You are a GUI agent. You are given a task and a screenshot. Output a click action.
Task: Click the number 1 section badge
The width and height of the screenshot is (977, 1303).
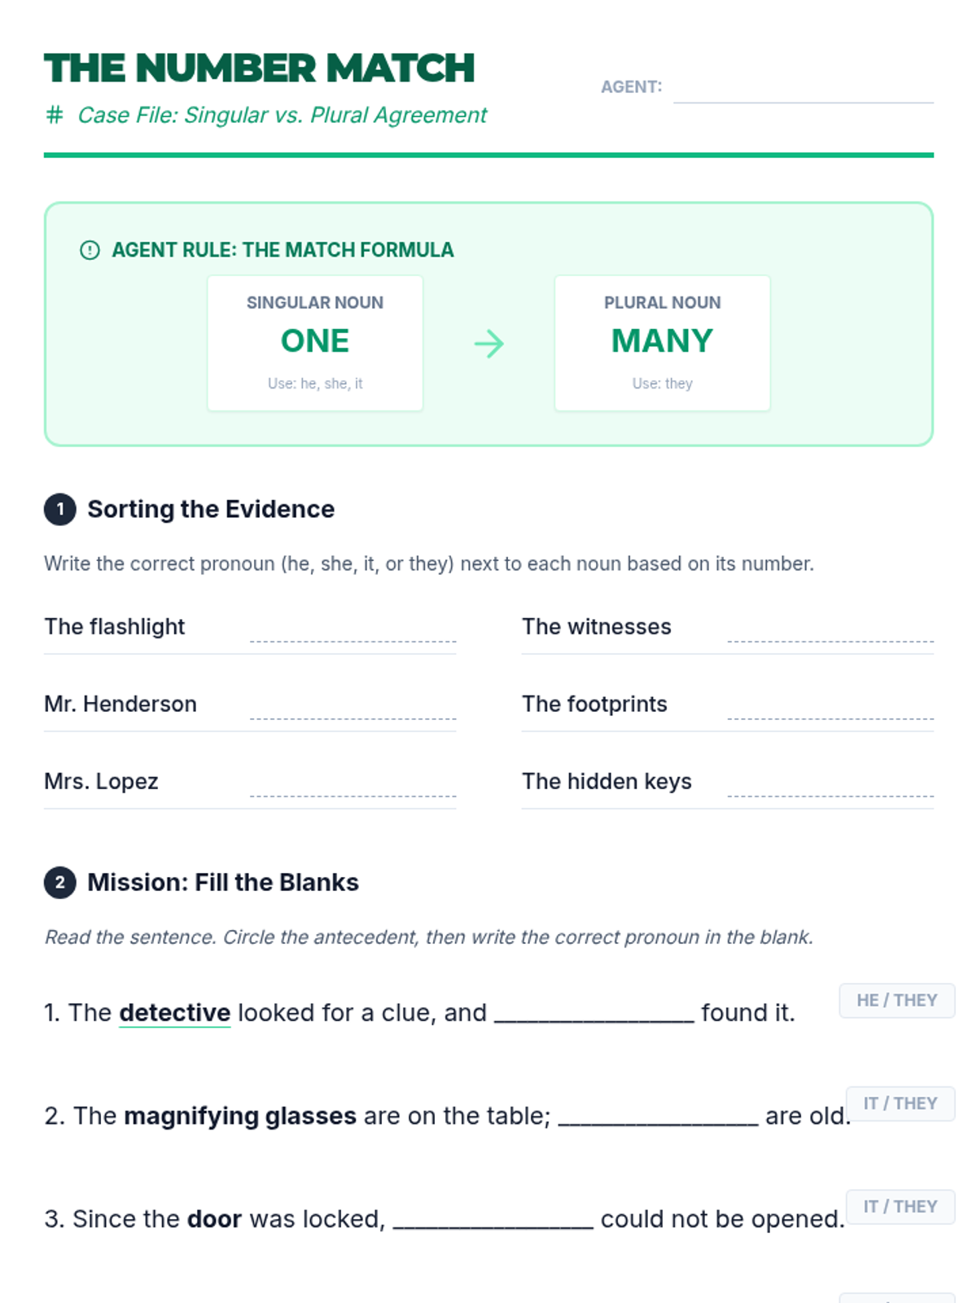[59, 509]
